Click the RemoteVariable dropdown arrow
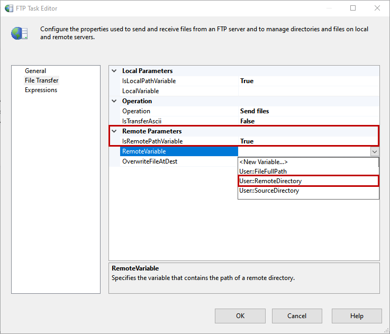 tap(375, 151)
